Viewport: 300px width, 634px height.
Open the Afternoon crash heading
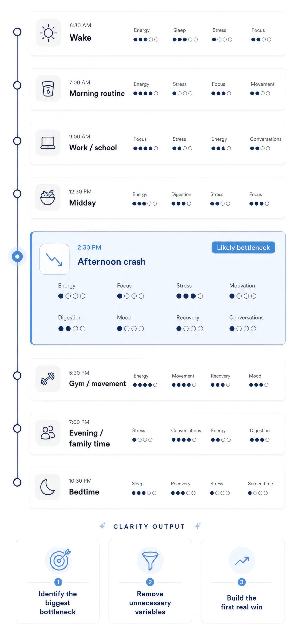(x=111, y=261)
